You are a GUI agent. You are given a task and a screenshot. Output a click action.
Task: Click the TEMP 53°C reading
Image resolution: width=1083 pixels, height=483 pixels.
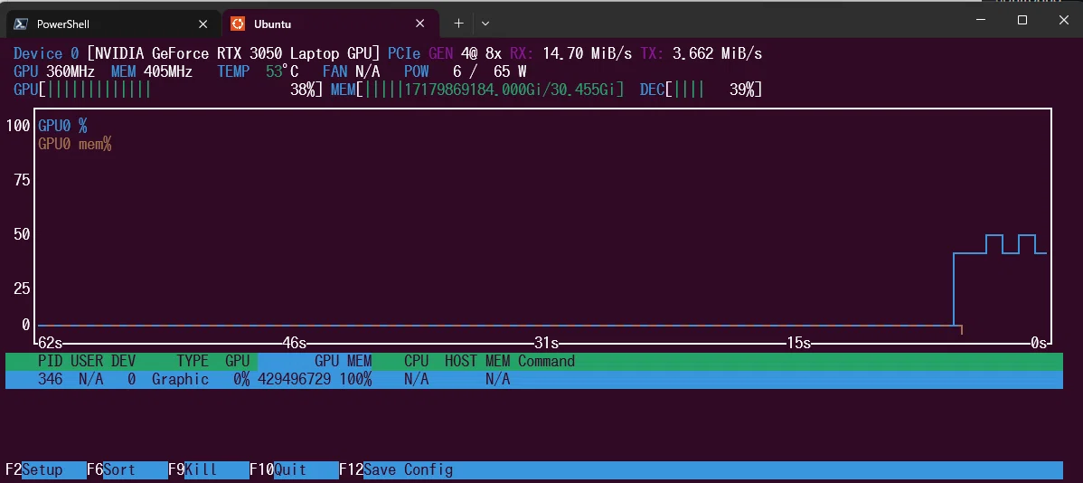258,71
